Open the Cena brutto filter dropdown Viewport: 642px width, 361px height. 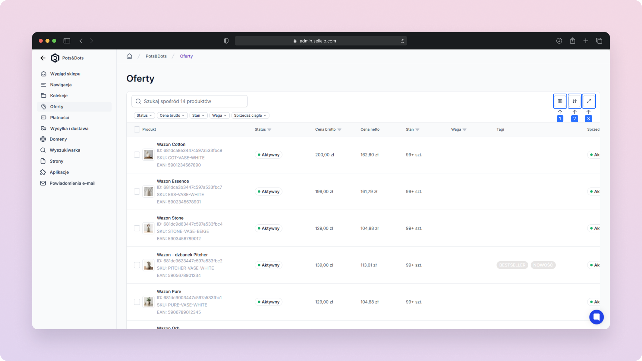pos(172,115)
